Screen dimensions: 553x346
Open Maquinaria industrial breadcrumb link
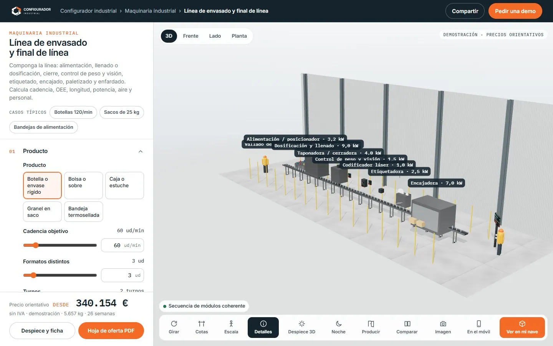[x=150, y=11]
